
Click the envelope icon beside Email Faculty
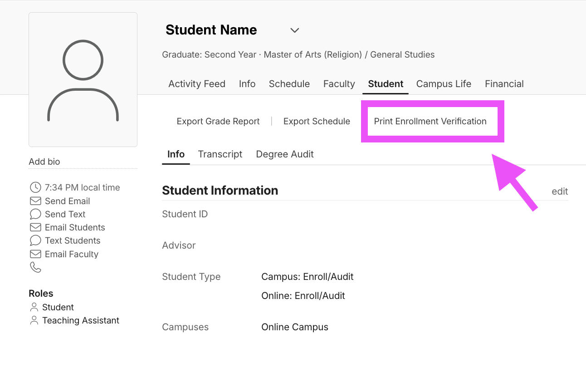tap(35, 254)
